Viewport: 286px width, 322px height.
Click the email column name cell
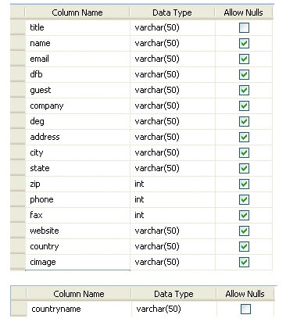pyautogui.click(x=77, y=59)
